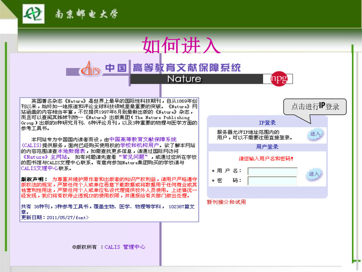Select the IP登录 section header
The image size is (362, 272).
[x=267, y=123]
